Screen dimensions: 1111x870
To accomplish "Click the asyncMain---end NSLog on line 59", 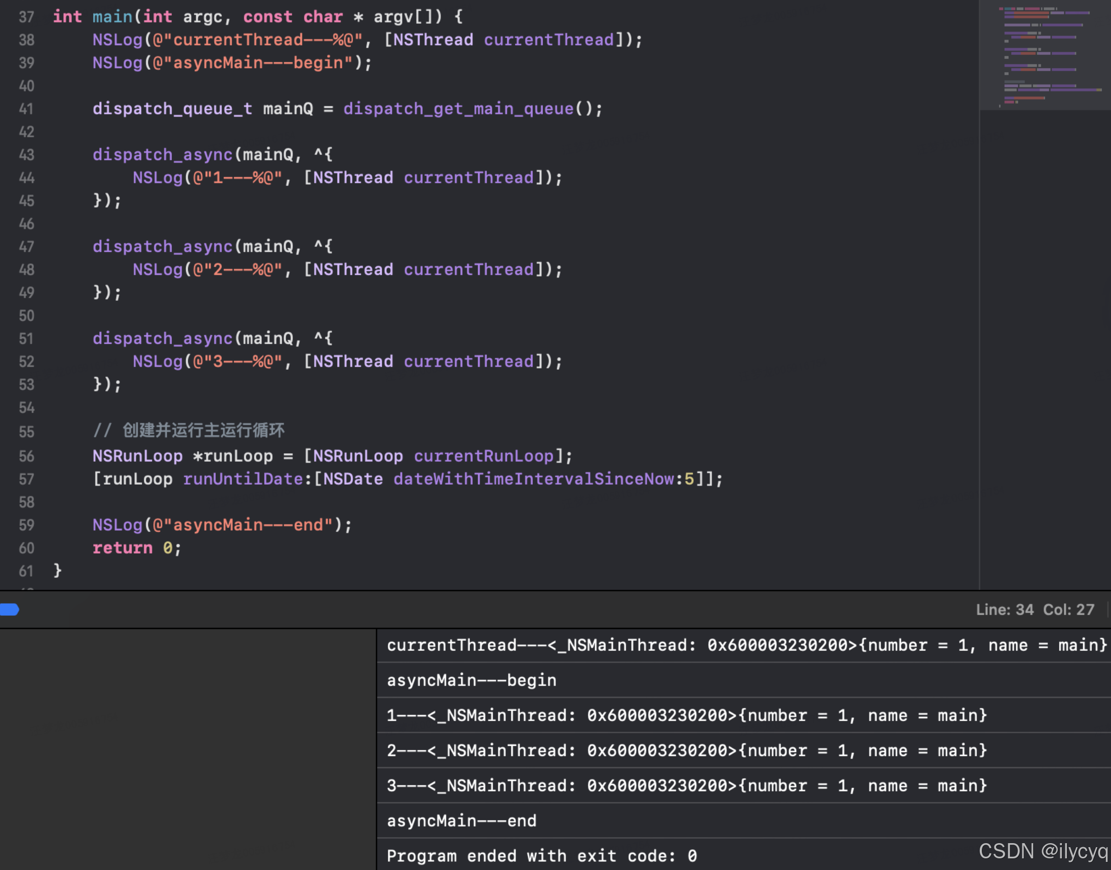I will 222,525.
